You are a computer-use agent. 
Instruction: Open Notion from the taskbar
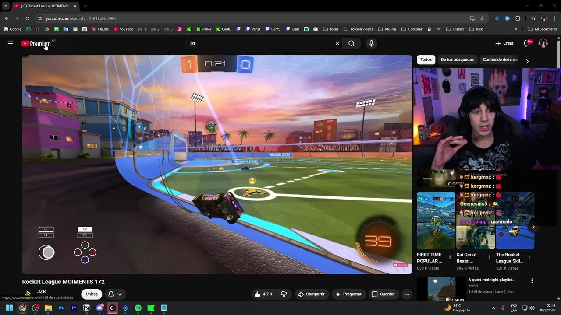pos(87,308)
